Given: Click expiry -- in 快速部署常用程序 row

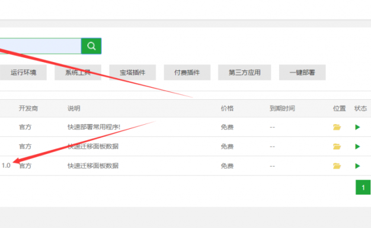Looking at the screenshot, I should coord(273,128).
